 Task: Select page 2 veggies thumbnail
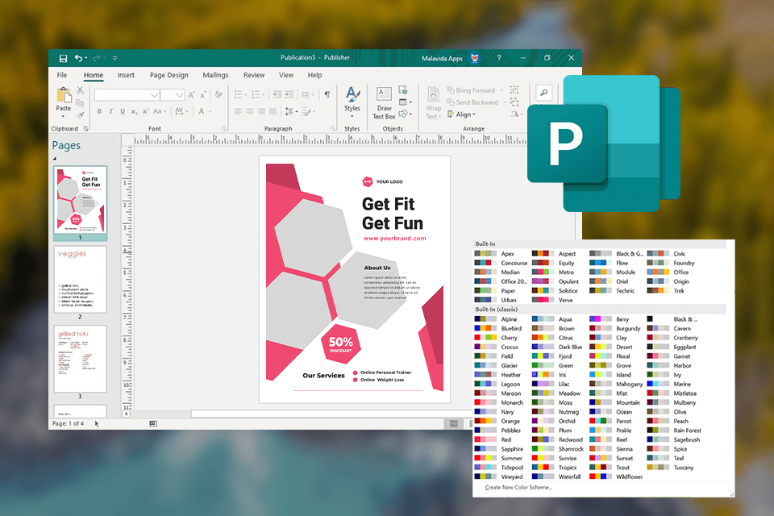80,280
